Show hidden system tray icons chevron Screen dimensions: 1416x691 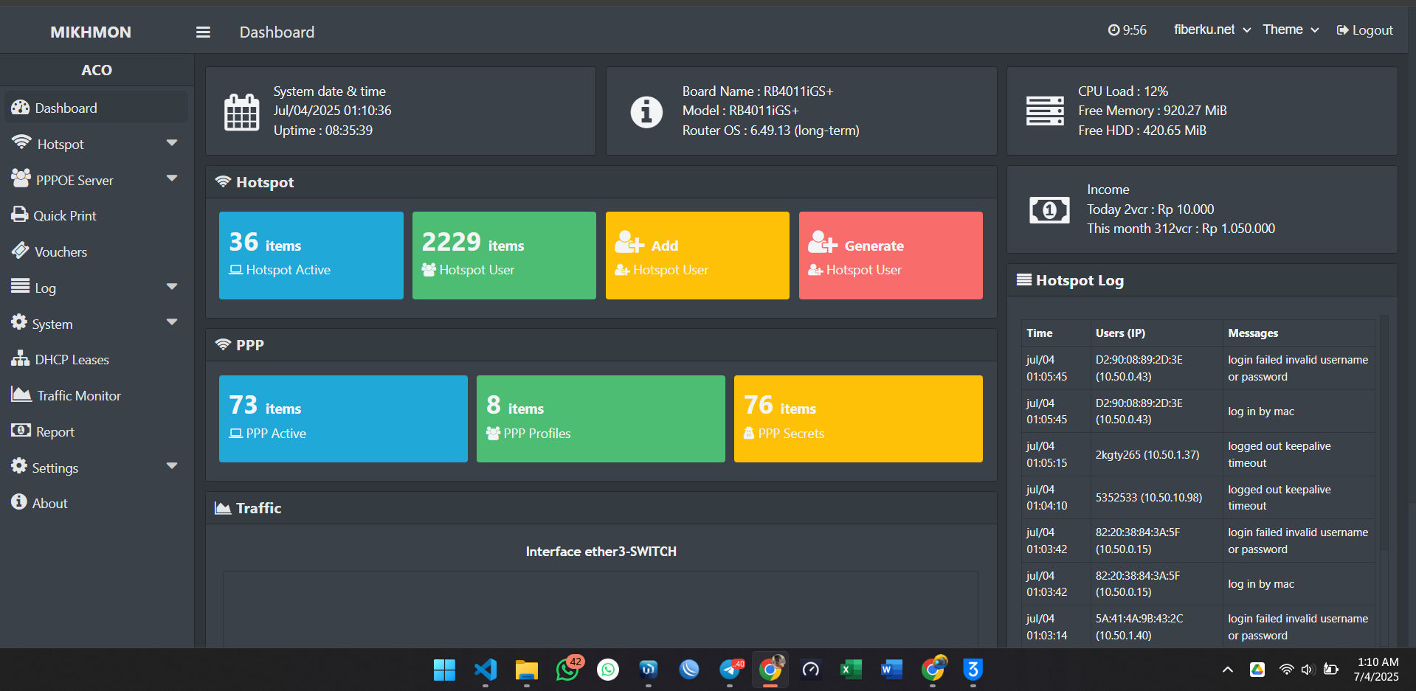click(x=1228, y=670)
